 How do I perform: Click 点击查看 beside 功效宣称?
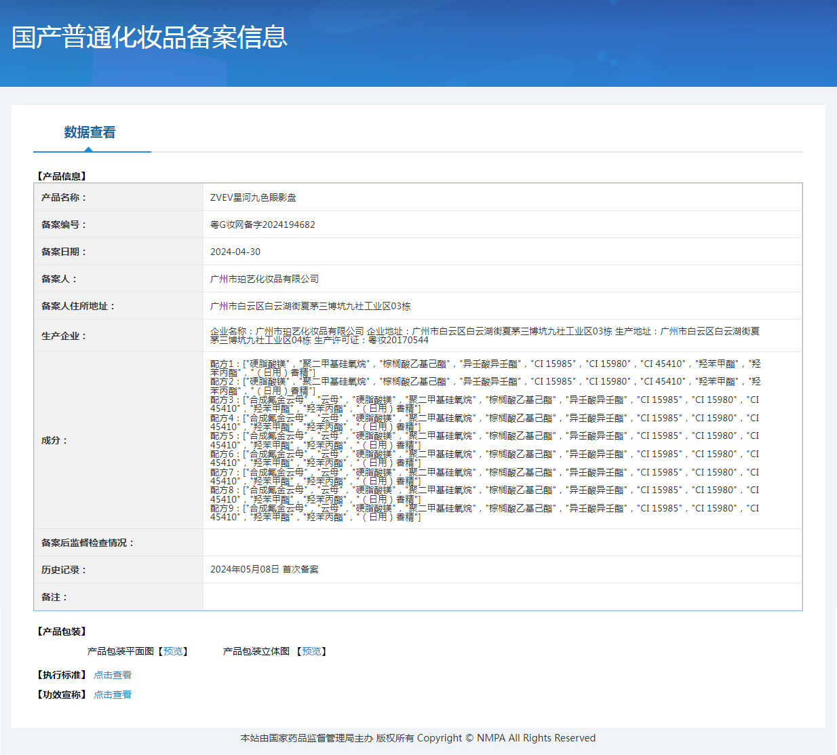click(x=113, y=695)
